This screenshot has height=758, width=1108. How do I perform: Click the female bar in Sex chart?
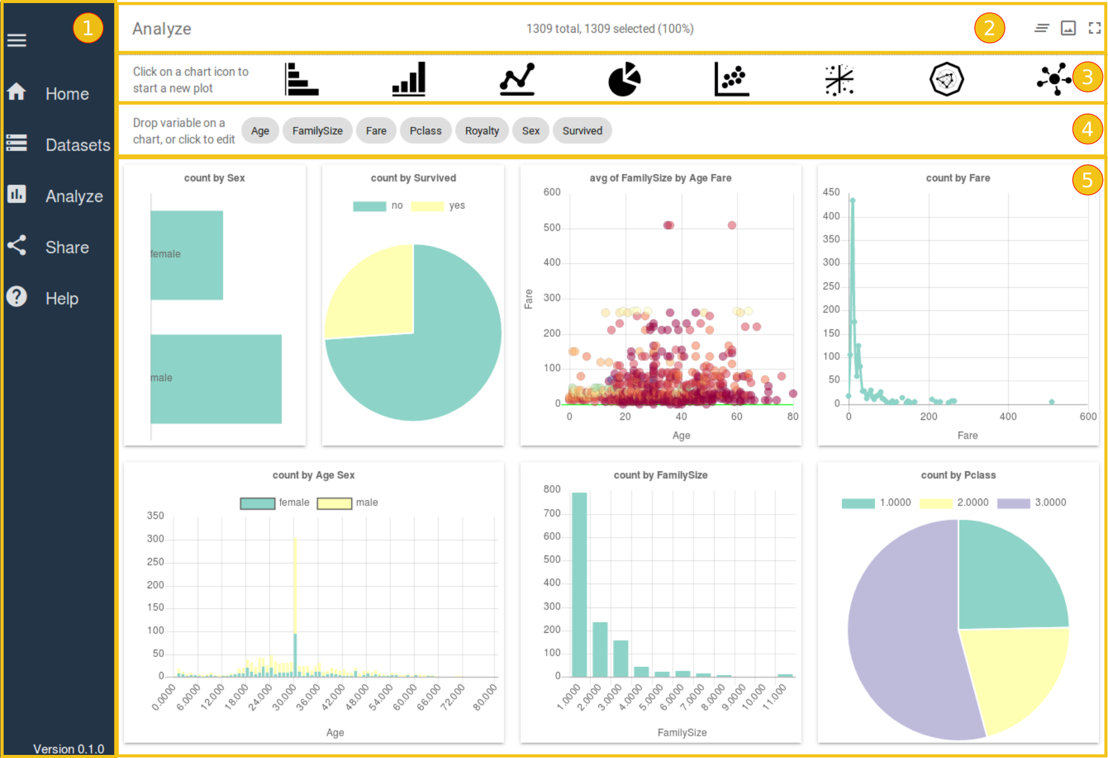pyautogui.click(x=187, y=255)
